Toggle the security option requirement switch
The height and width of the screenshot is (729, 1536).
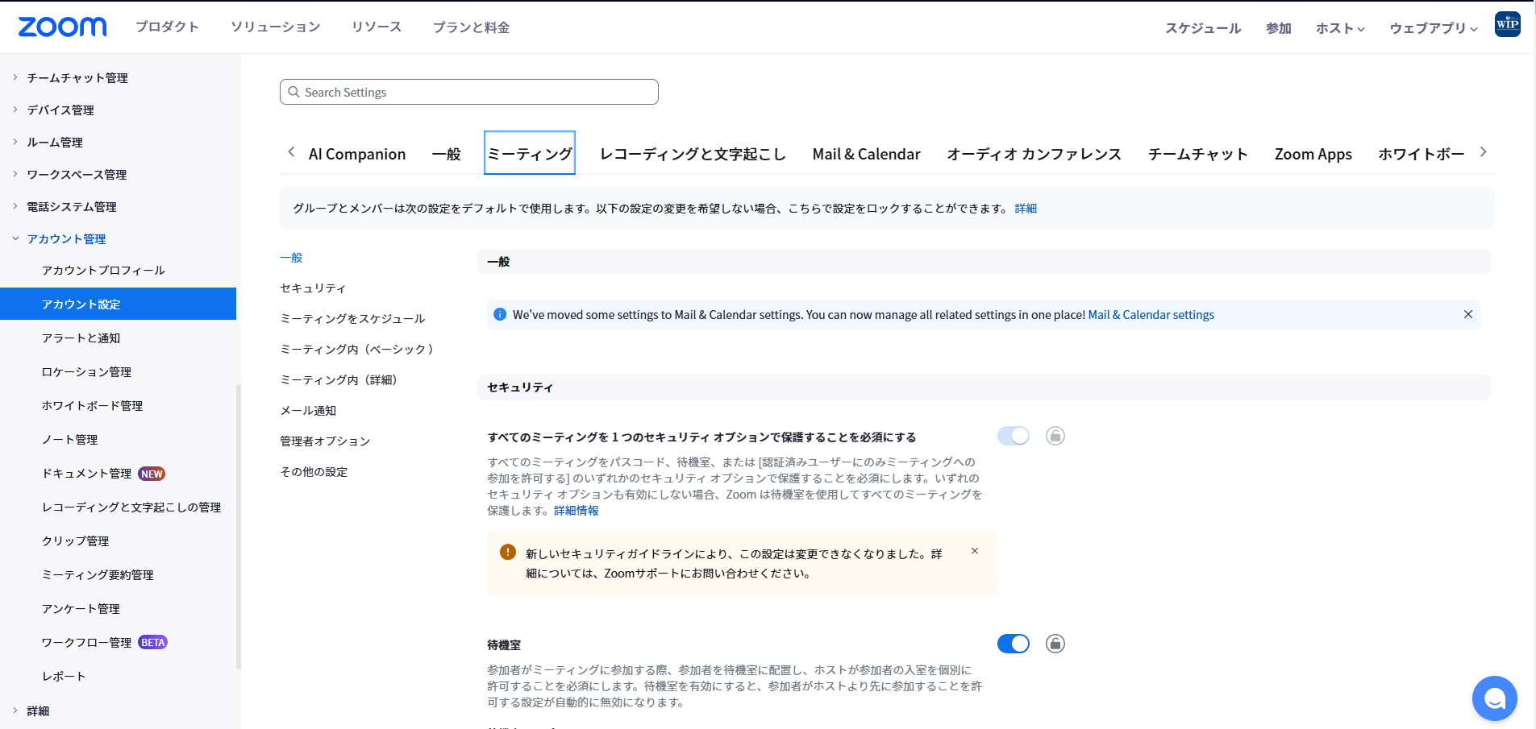1013,436
